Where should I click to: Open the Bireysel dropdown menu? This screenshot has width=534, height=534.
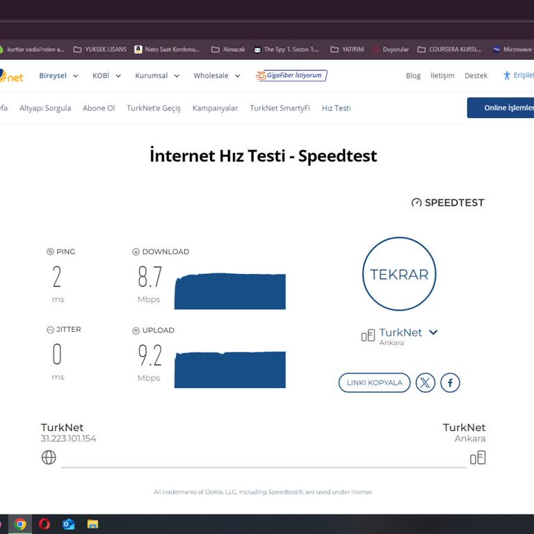pos(58,76)
